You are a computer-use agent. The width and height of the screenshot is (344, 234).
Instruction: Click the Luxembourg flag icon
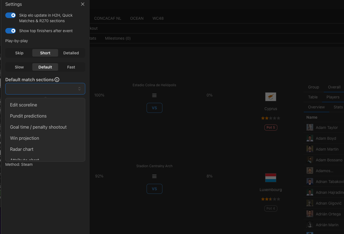(x=271, y=178)
